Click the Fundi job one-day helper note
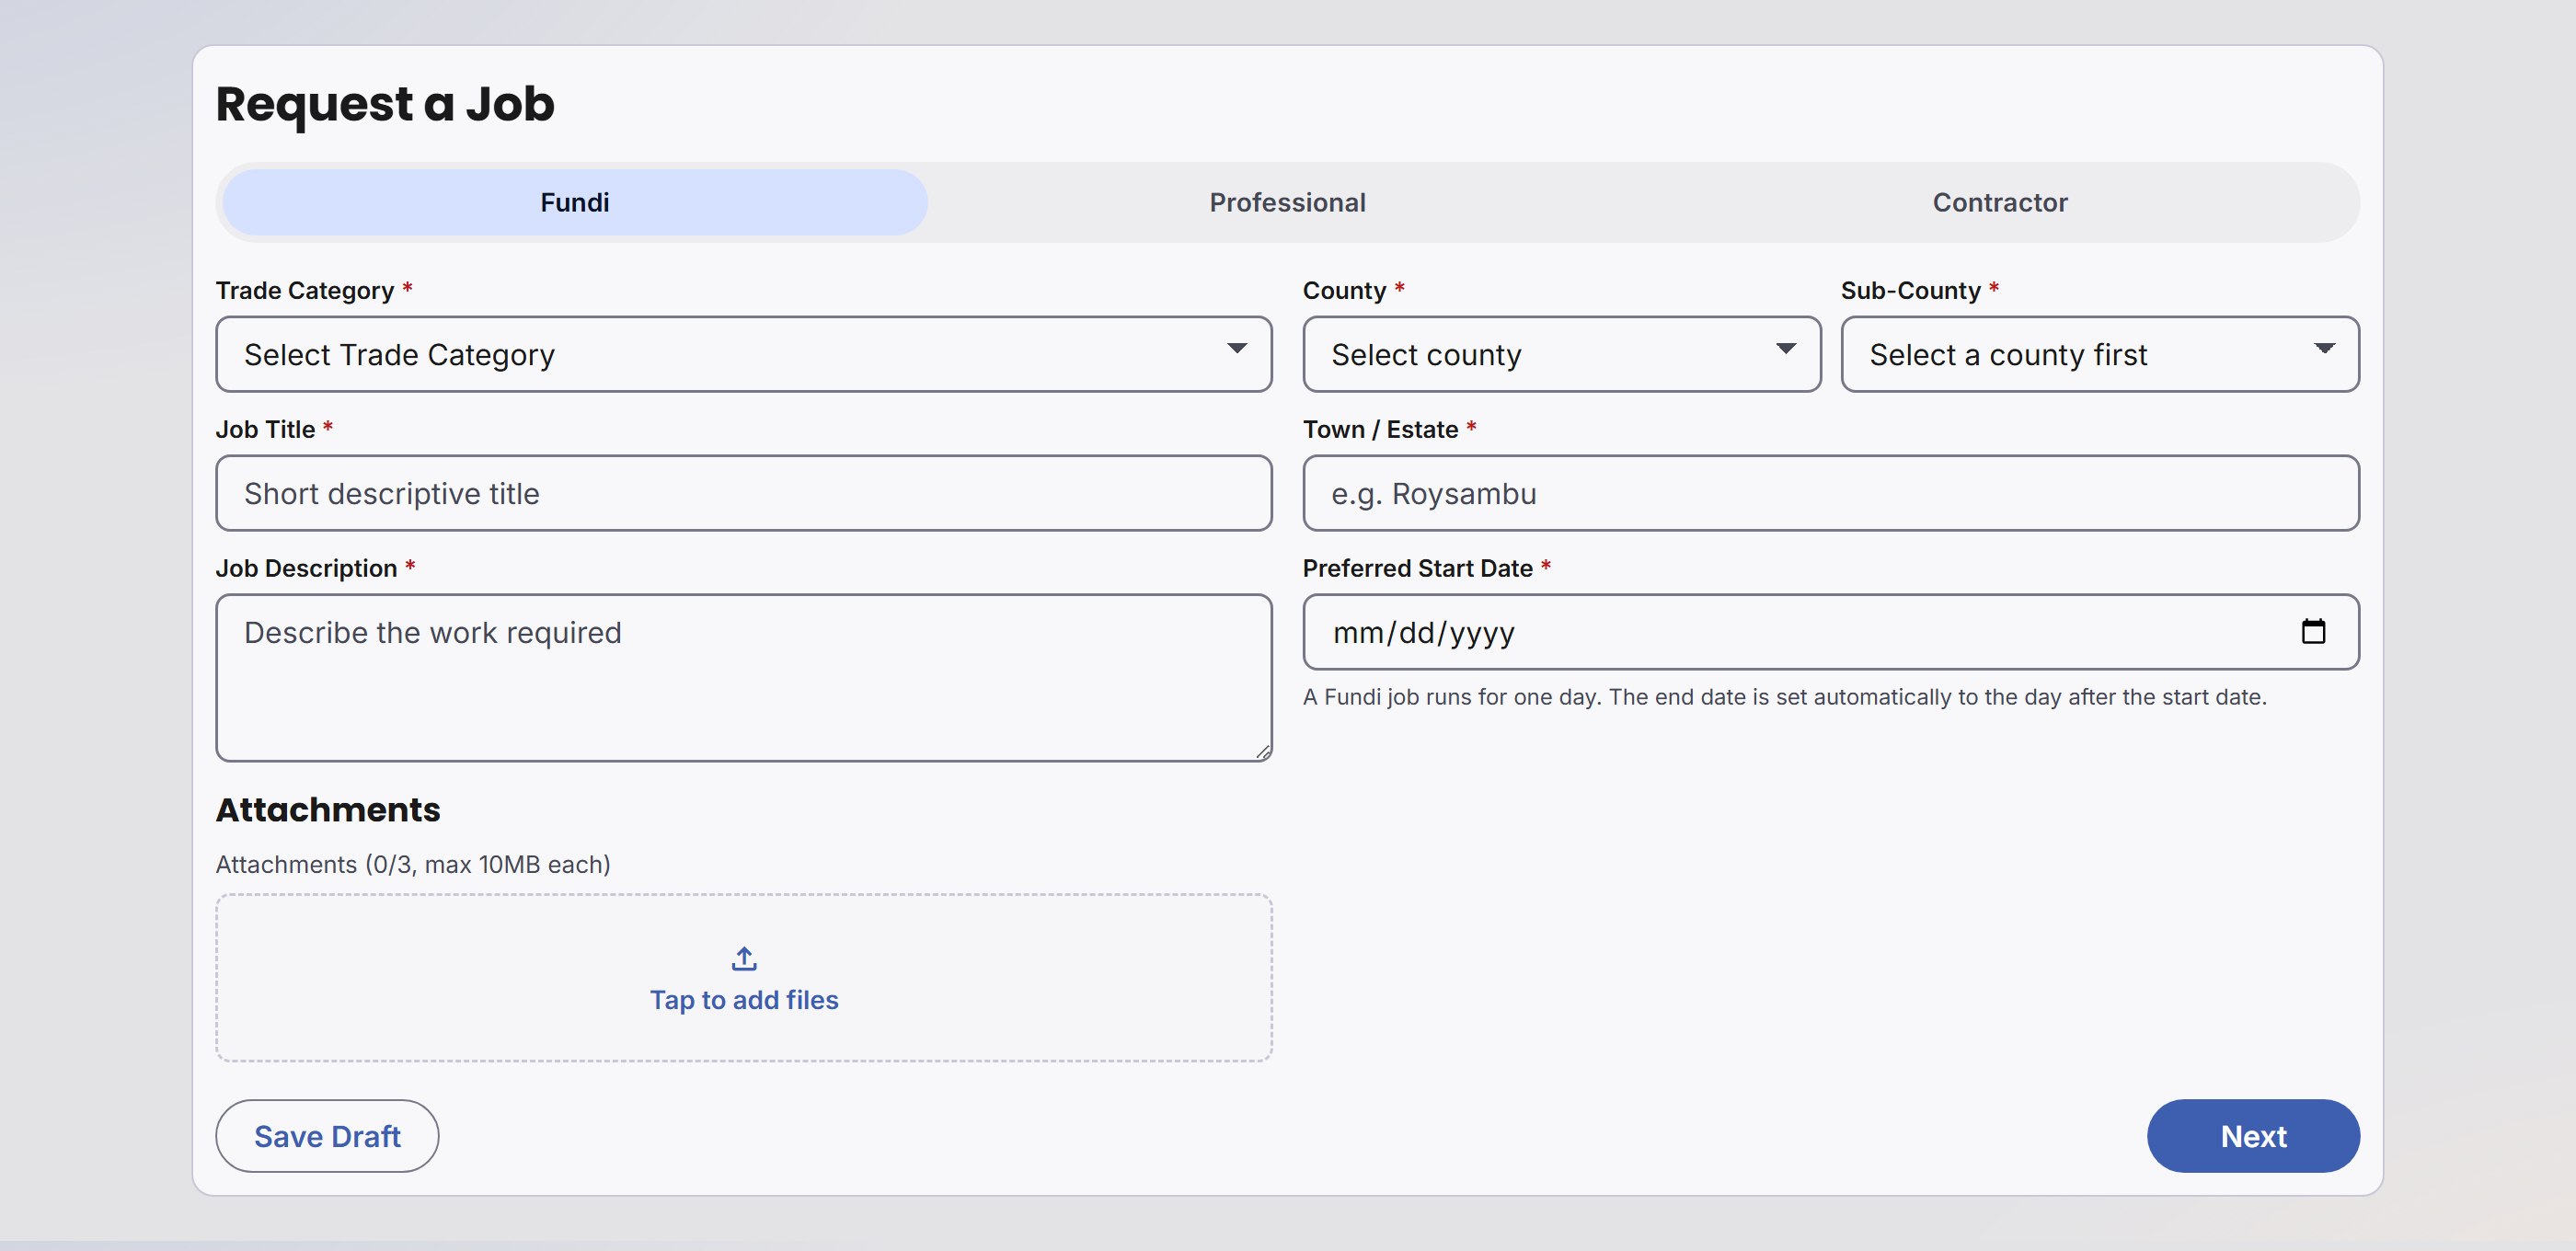Screen dimensions: 2576x1251 pos(1785,697)
